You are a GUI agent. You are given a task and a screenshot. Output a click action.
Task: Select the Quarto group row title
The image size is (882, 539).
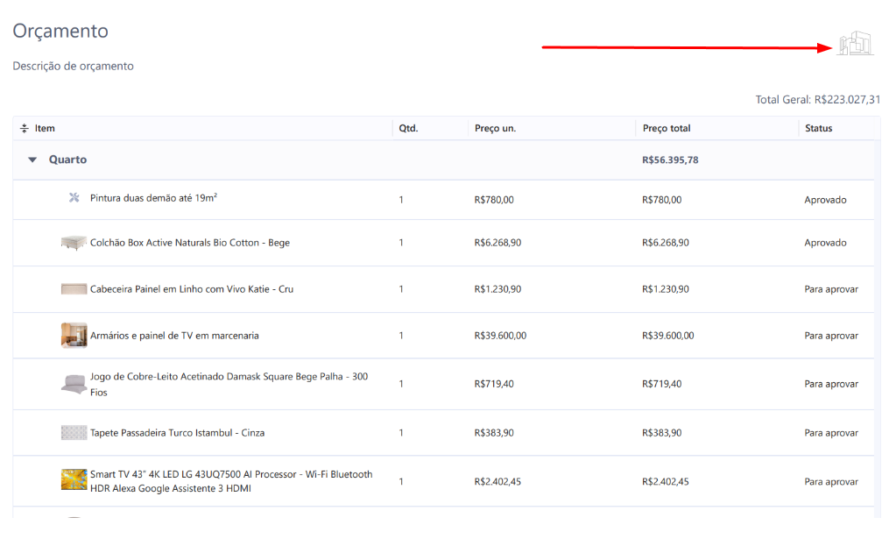pyautogui.click(x=67, y=160)
